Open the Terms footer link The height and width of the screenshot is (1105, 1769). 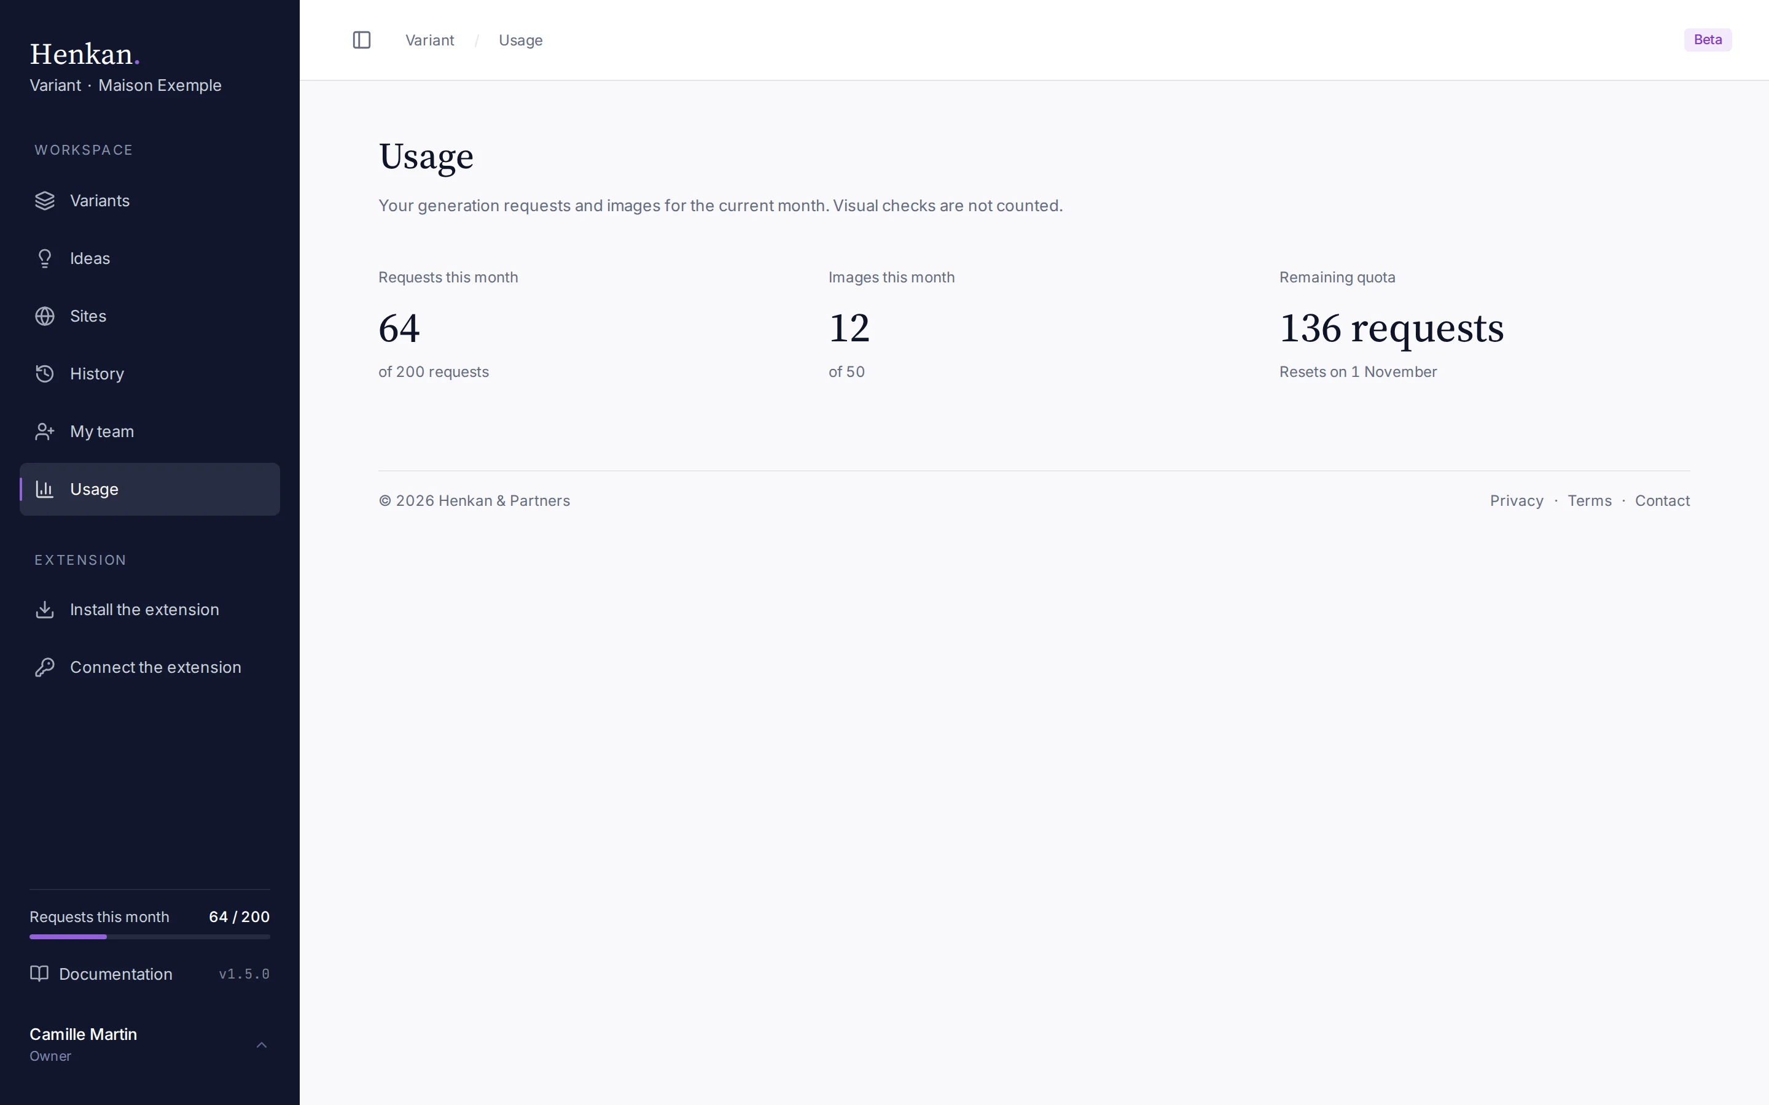1589,500
